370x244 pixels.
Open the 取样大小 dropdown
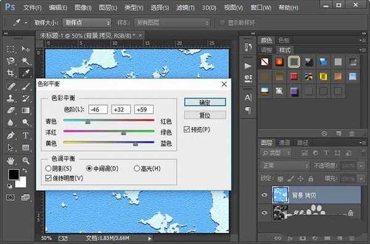point(87,23)
